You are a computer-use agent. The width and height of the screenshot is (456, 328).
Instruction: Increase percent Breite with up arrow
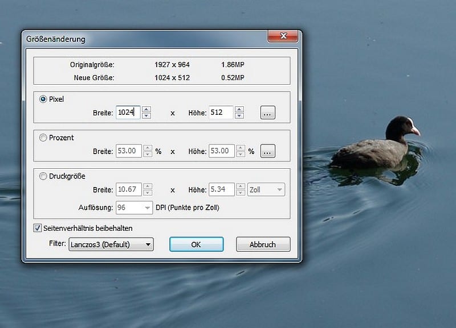pos(148,148)
